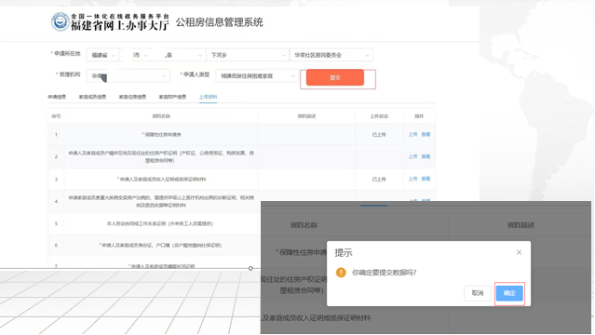Switch to the 家庭成员信息 tab

[92, 97]
